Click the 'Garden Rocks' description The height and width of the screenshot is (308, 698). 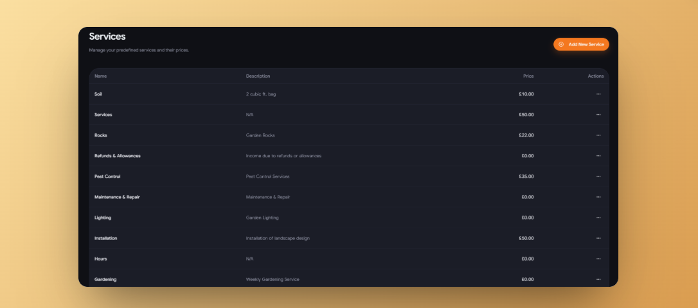[260, 135]
